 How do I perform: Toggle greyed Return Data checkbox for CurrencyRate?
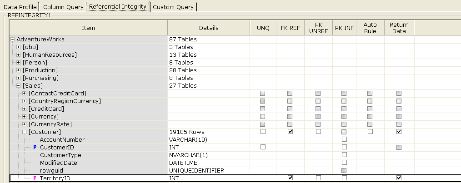point(399,124)
